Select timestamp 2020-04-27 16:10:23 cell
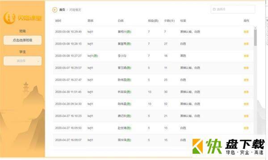The width and height of the screenshot is (268, 160). point(68,116)
